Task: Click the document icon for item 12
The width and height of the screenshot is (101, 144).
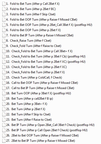Action: pos(4,62)
